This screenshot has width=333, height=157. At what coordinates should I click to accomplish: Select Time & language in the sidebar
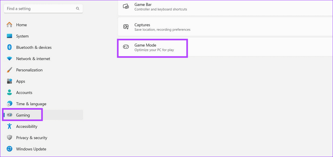pyautogui.click(x=31, y=104)
